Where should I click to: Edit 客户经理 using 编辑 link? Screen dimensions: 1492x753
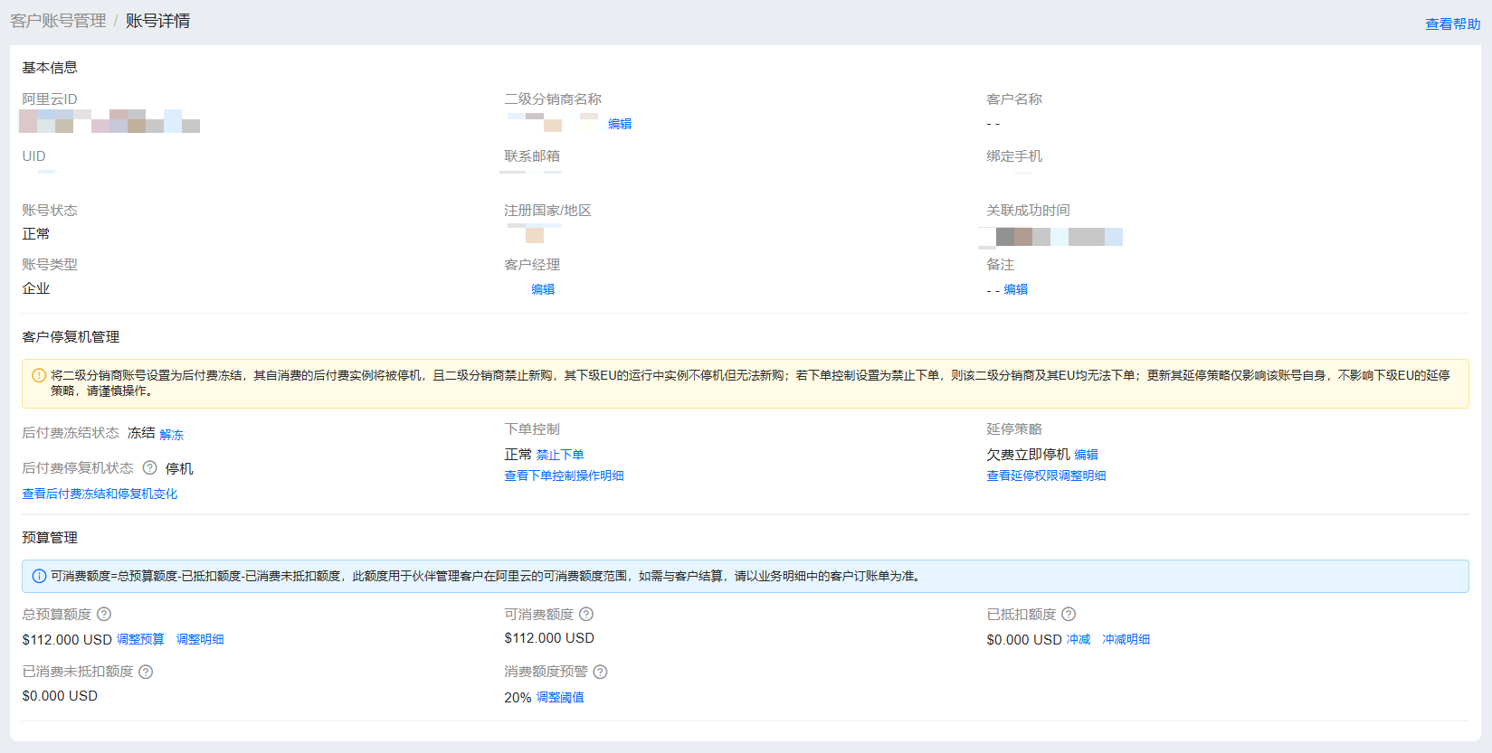click(543, 289)
